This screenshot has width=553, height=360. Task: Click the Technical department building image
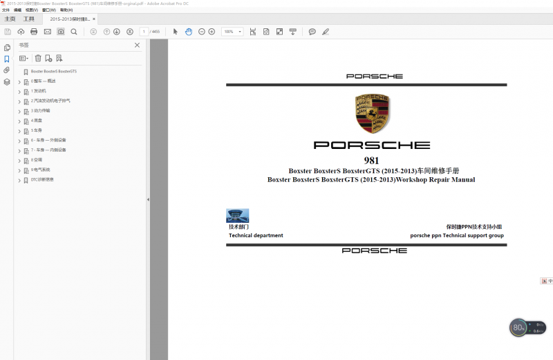pos(237,215)
